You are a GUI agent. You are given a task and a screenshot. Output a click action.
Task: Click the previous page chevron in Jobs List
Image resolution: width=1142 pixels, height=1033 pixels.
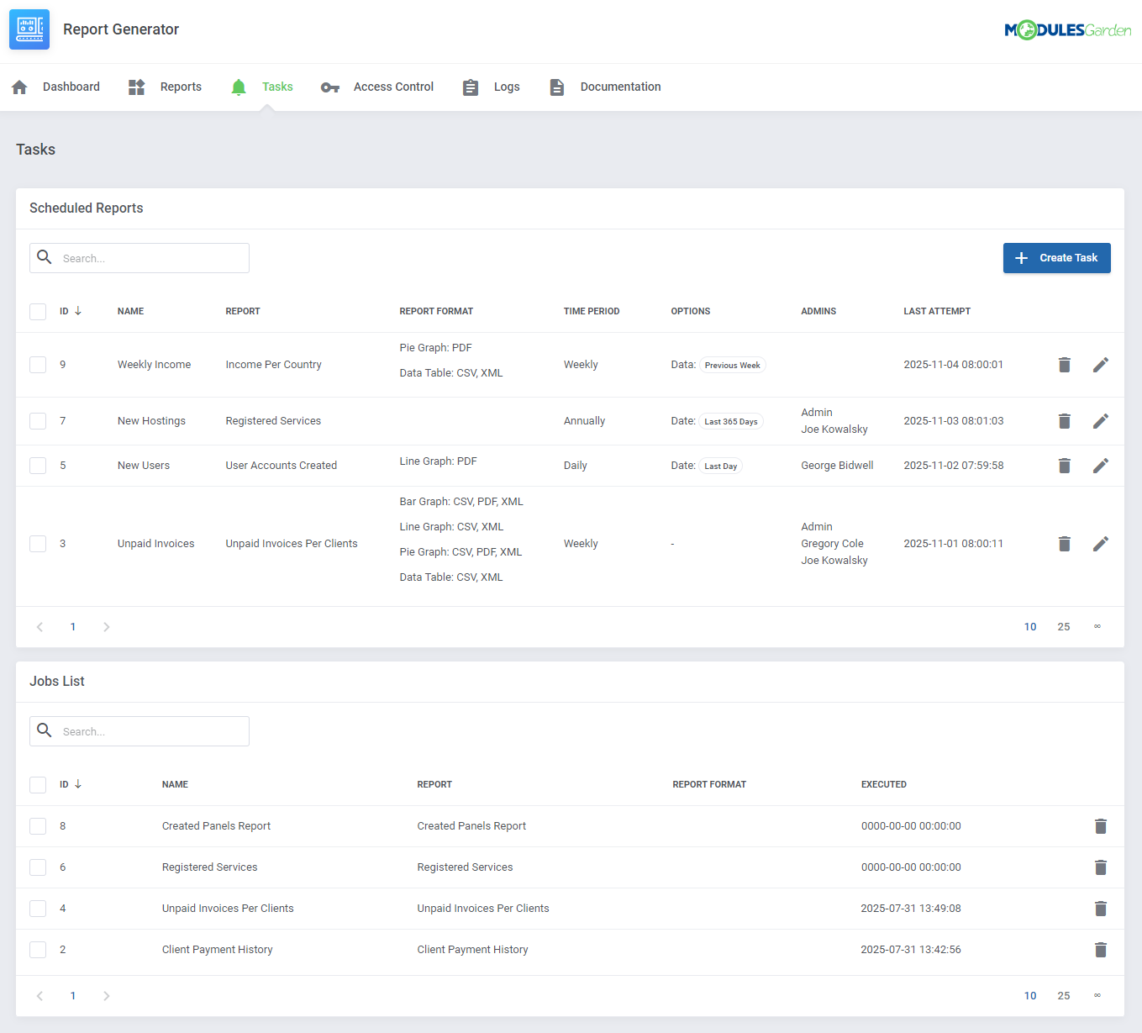(x=39, y=995)
